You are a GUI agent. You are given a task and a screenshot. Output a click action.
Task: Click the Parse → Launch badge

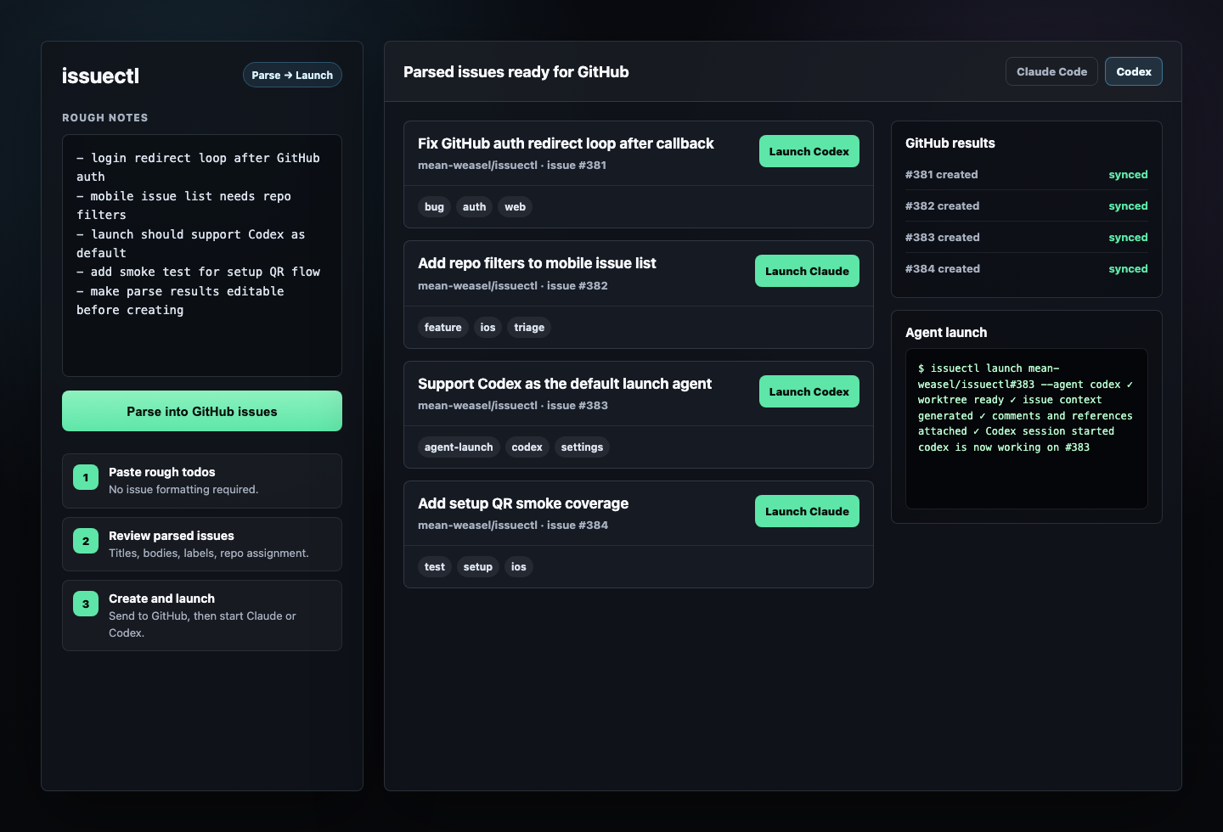tap(292, 75)
